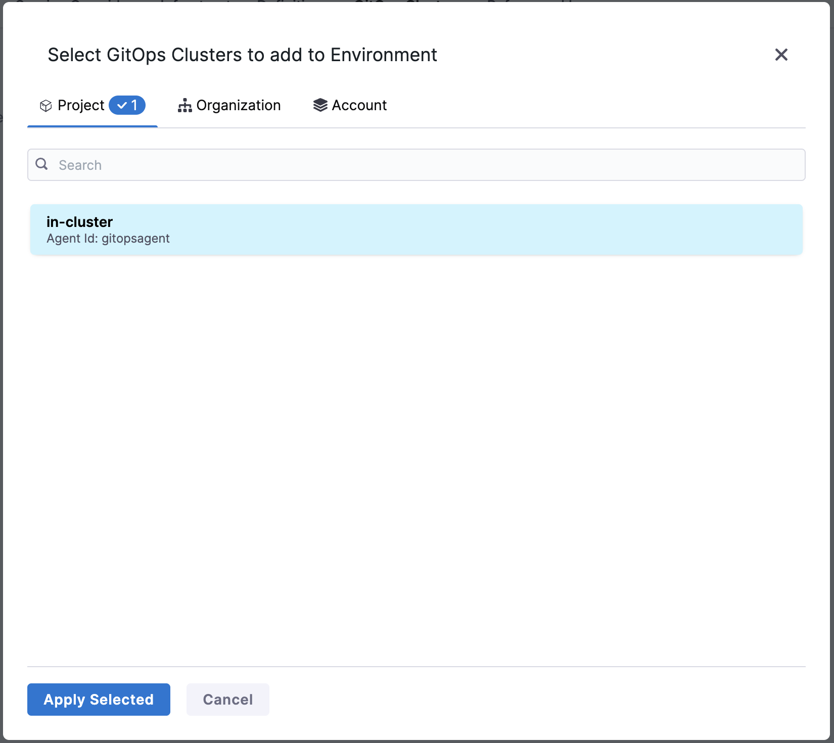Click the Agent Id gitopsagent text
Screen dimensions: 834x743
tap(108, 239)
